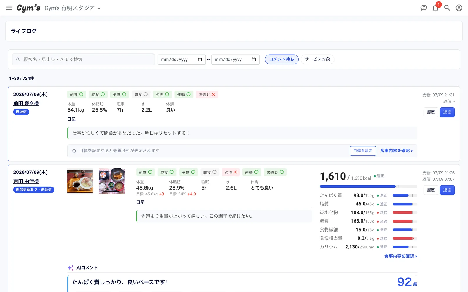This screenshot has height=292, width=468.
Task: Open the hamburger navigation menu
Action: tap(9, 8)
